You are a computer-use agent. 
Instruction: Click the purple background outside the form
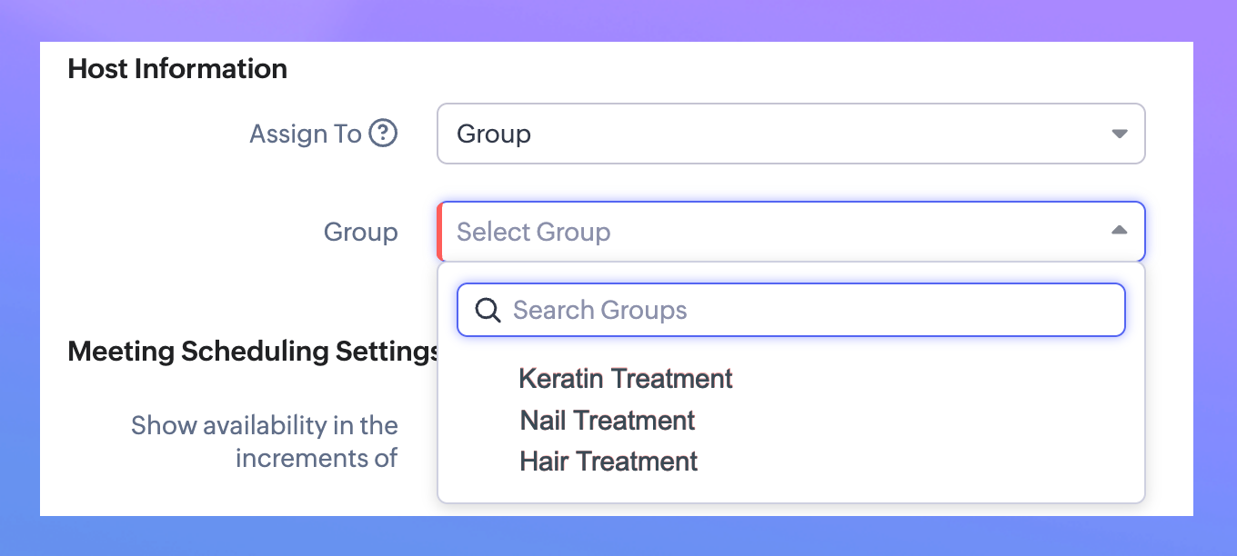(618, 20)
